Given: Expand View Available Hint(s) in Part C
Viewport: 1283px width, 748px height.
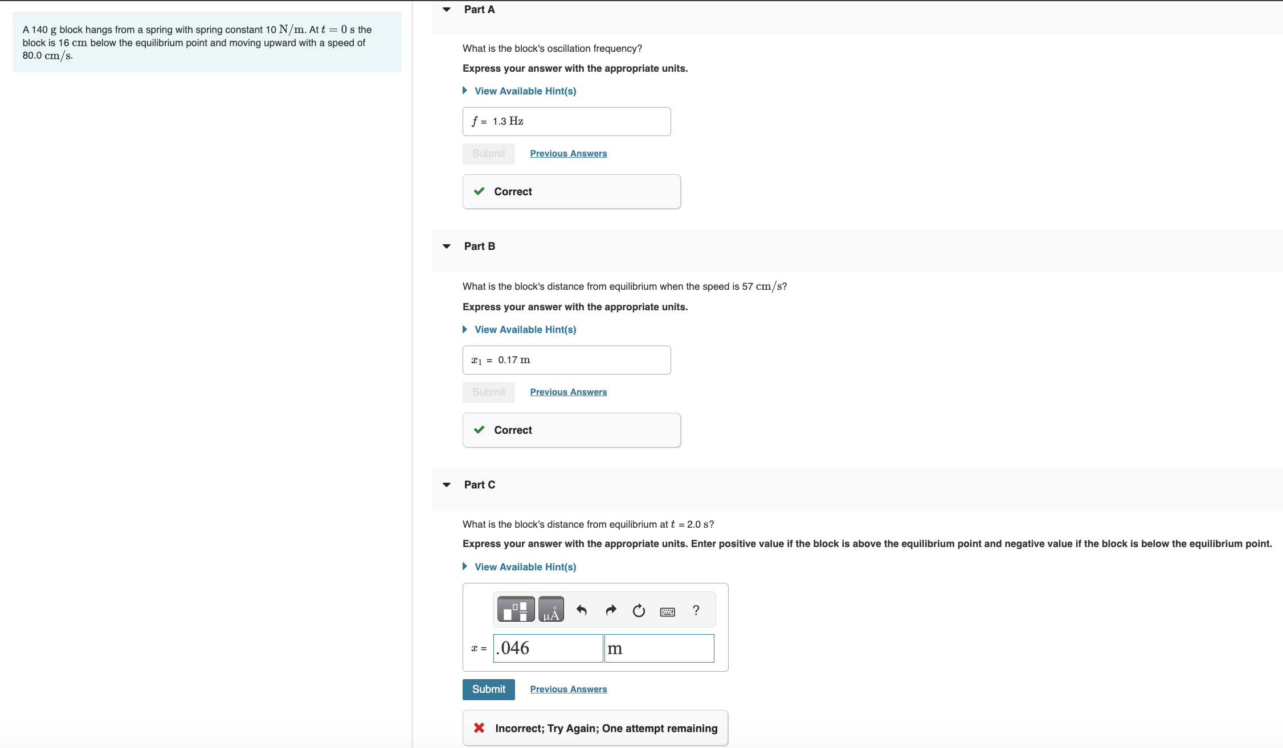Looking at the screenshot, I should point(525,567).
